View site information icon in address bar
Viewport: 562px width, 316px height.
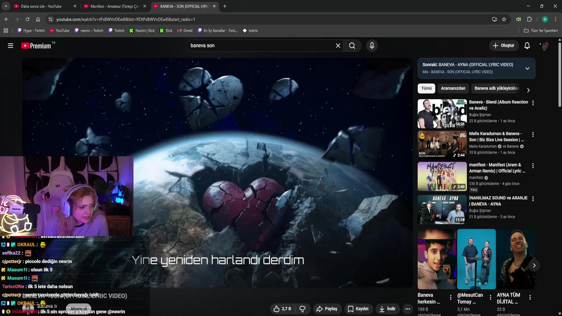pyautogui.click(x=50, y=19)
